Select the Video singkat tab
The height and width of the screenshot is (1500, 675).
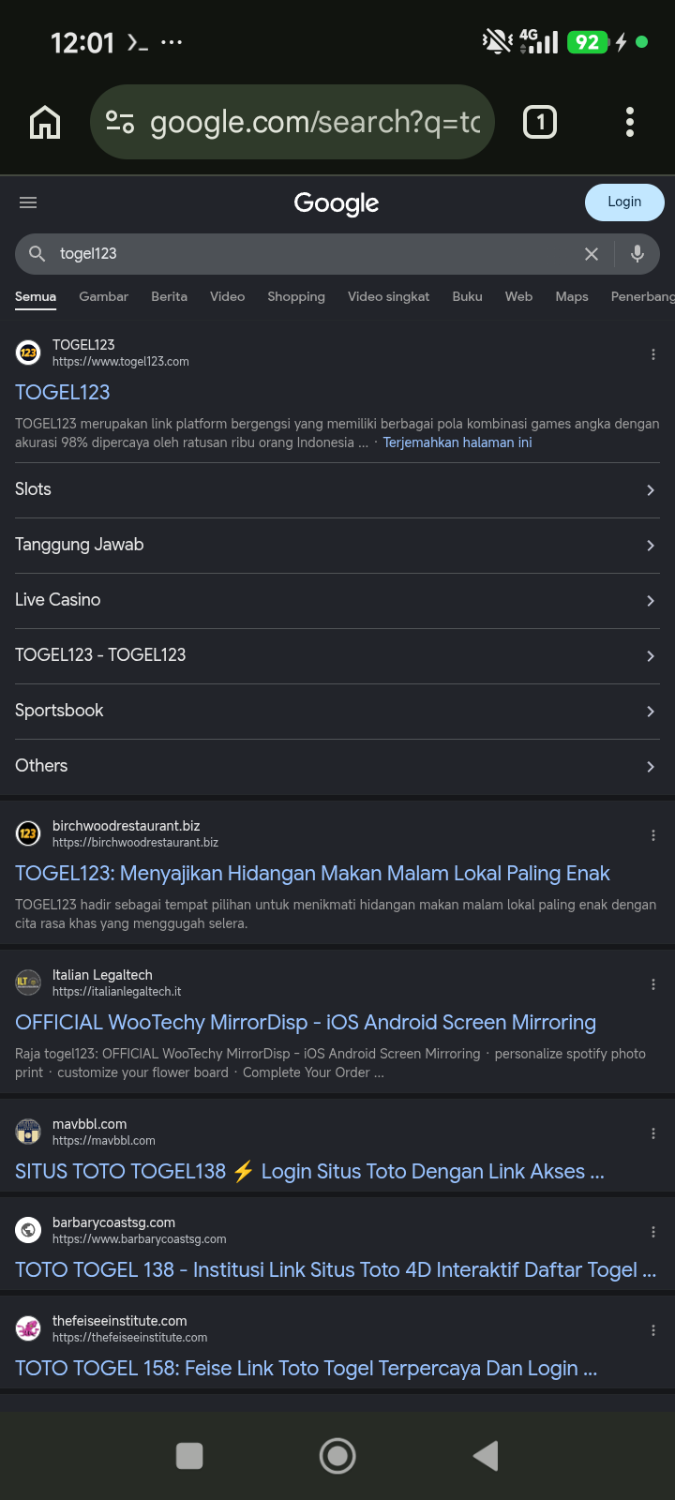[x=388, y=296]
